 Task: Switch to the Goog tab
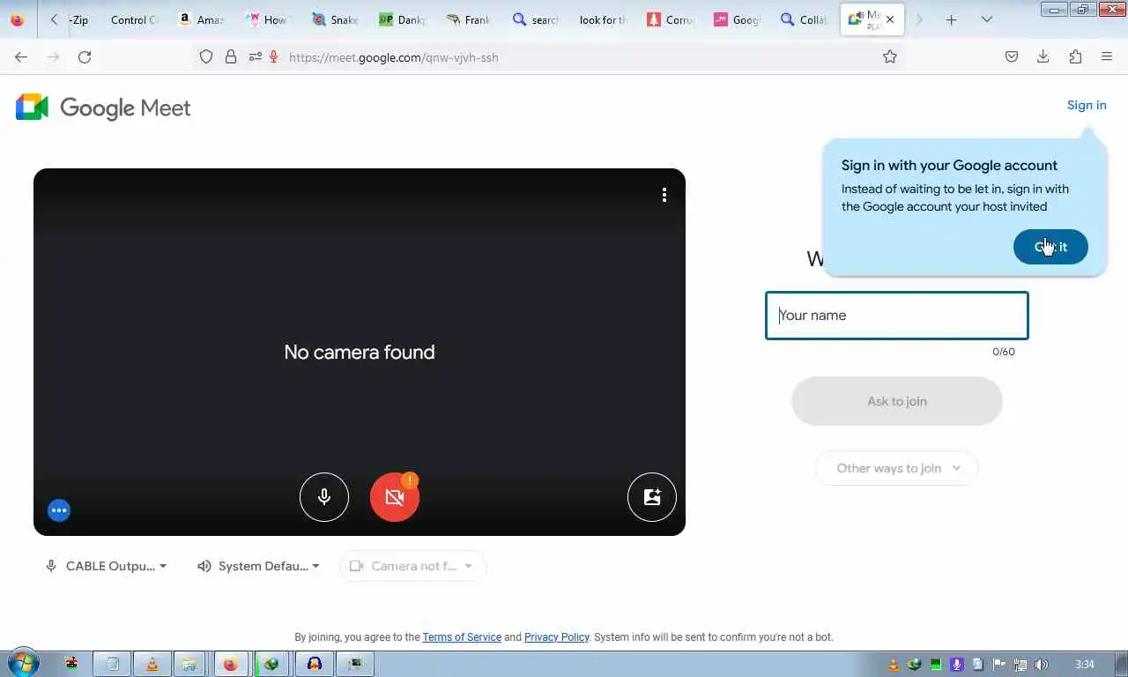(737, 19)
